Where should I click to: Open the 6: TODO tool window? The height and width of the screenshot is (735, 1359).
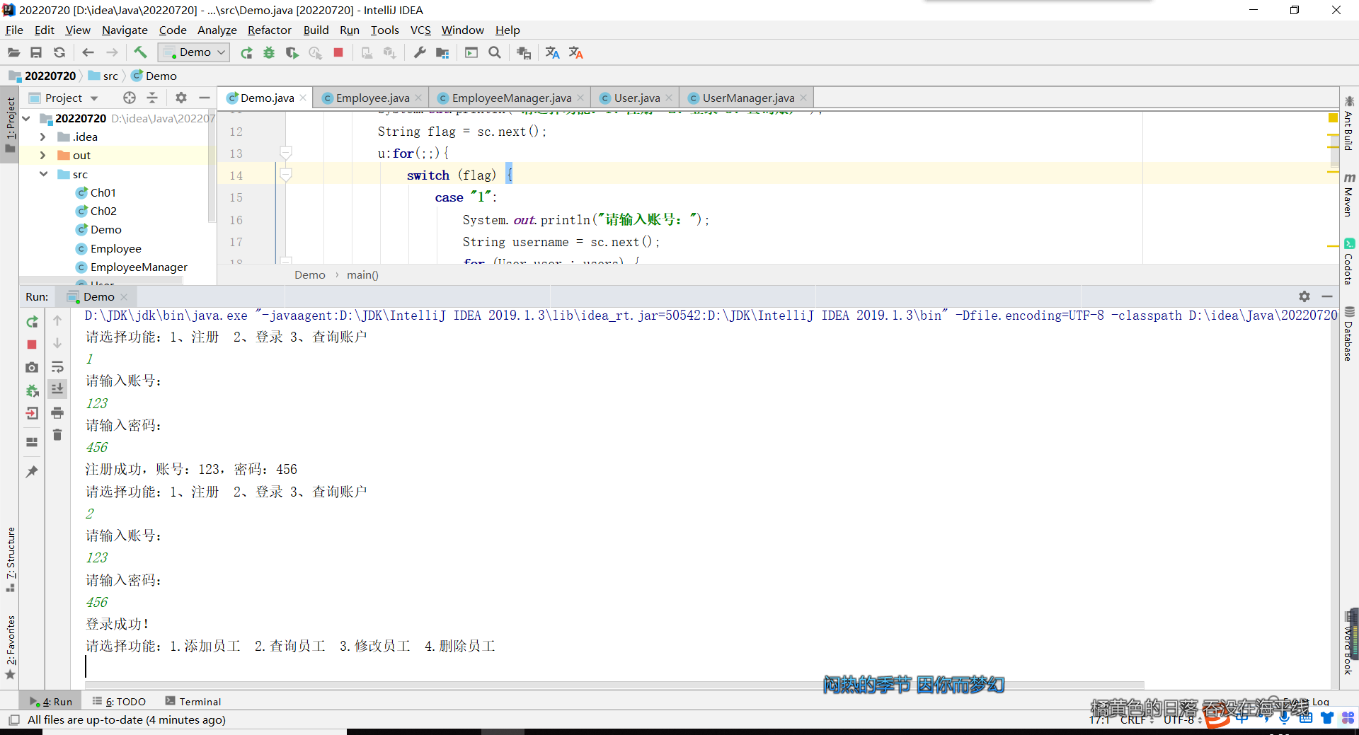pos(119,701)
